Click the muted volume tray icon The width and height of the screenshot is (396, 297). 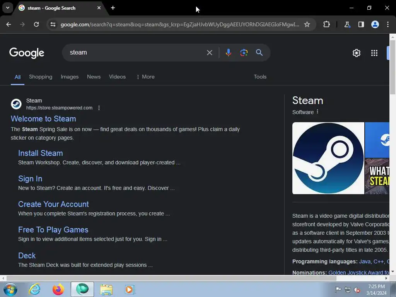pos(357,290)
